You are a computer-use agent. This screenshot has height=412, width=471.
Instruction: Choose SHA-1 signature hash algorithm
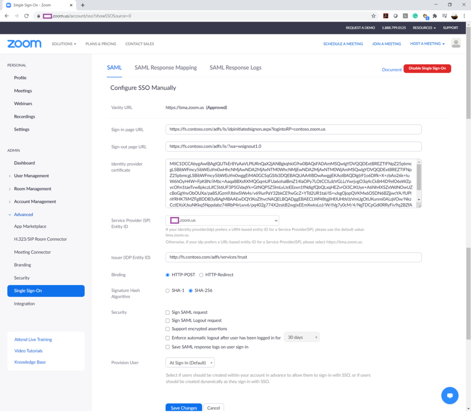pos(167,291)
